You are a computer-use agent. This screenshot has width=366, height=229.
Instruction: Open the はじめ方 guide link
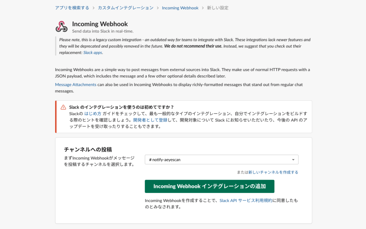93,114
